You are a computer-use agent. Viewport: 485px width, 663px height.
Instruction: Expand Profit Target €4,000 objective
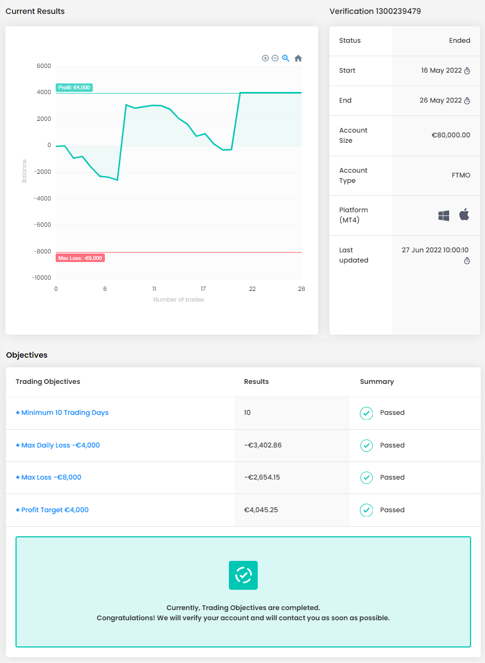tap(52, 510)
